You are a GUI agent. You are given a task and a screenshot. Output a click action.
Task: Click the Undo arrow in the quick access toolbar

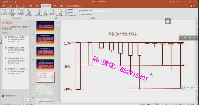[x=7, y=2]
